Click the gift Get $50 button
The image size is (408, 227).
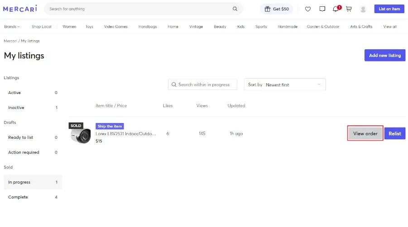[277, 9]
